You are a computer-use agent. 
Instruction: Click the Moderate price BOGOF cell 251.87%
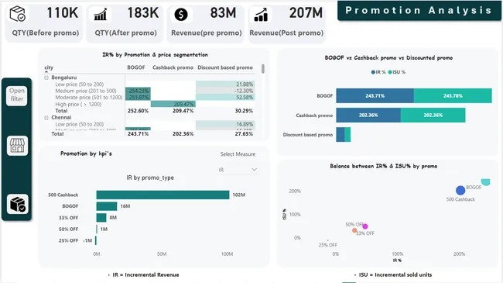click(138, 98)
